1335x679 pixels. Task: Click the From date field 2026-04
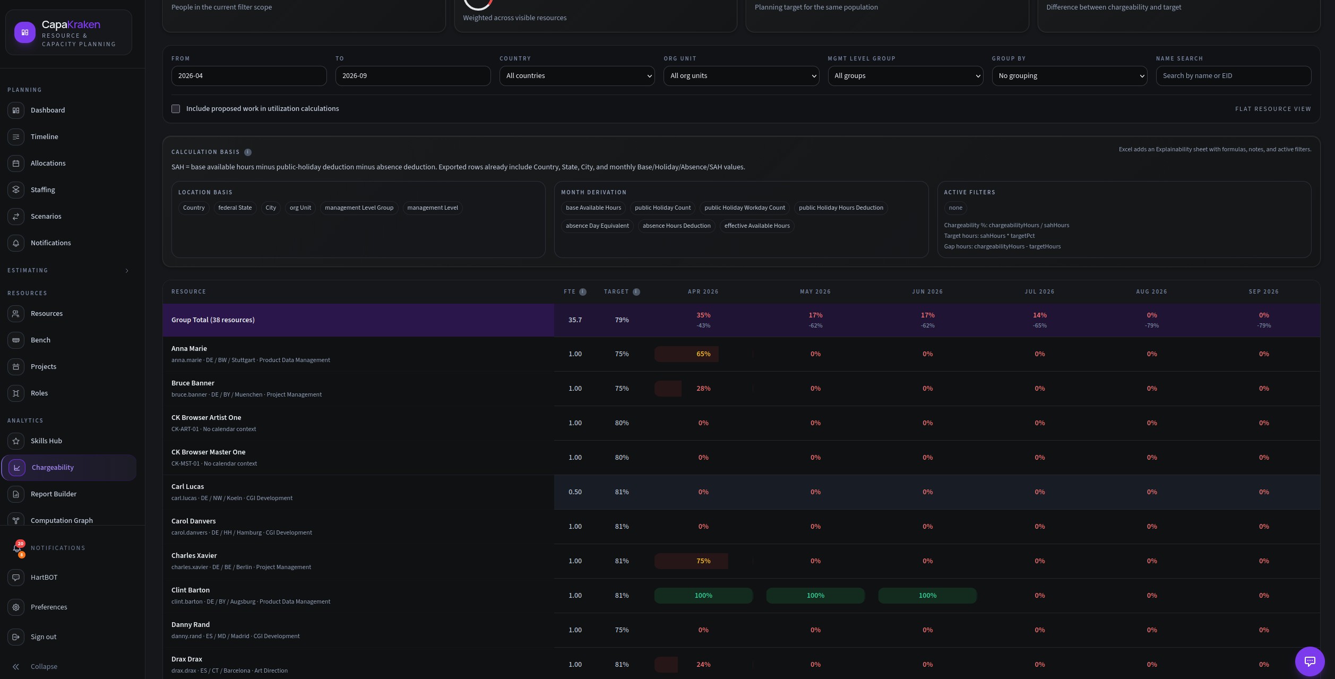tap(249, 76)
